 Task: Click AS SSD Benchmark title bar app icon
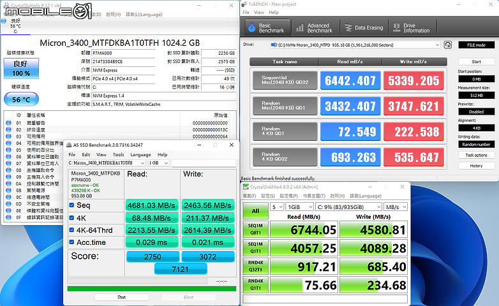point(69,145)
